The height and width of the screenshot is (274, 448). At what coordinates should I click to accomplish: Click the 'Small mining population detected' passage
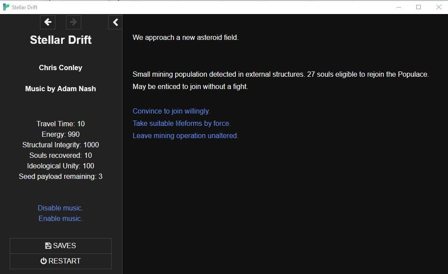[281, 80]
